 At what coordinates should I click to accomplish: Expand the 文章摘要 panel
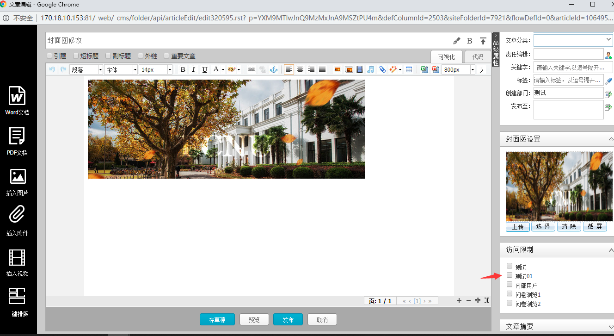click(611, 327)
